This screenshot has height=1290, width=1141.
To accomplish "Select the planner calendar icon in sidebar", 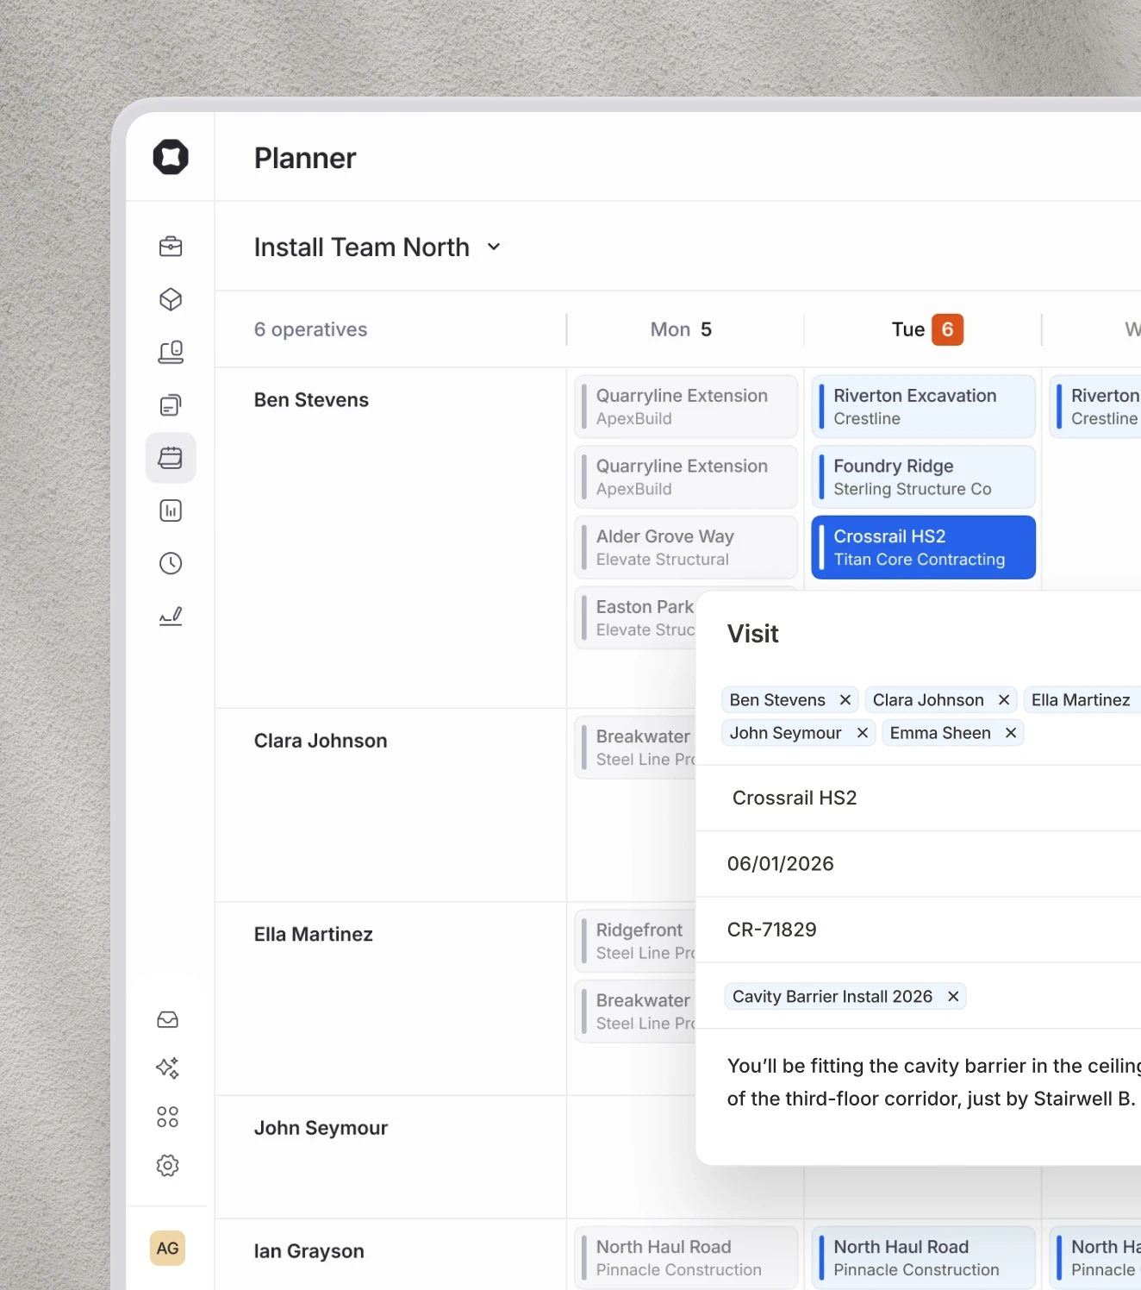I will point(171,458).
